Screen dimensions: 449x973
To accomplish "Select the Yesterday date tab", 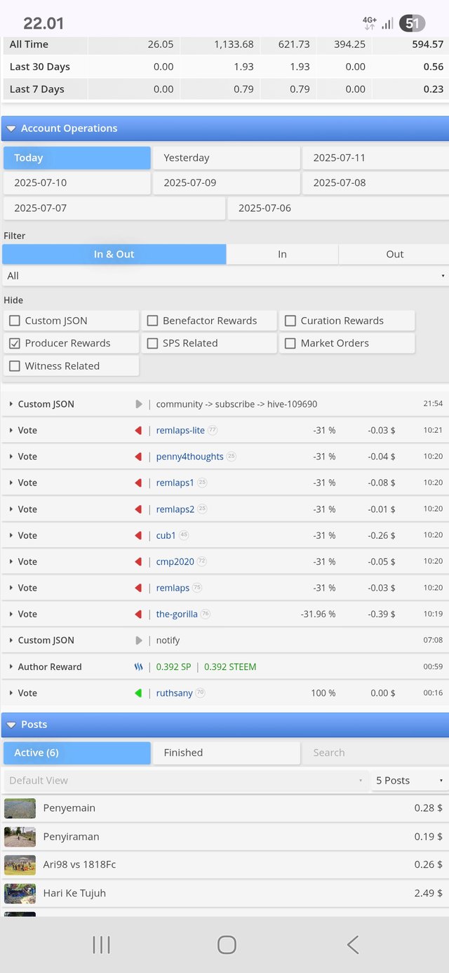I will 226,158.
